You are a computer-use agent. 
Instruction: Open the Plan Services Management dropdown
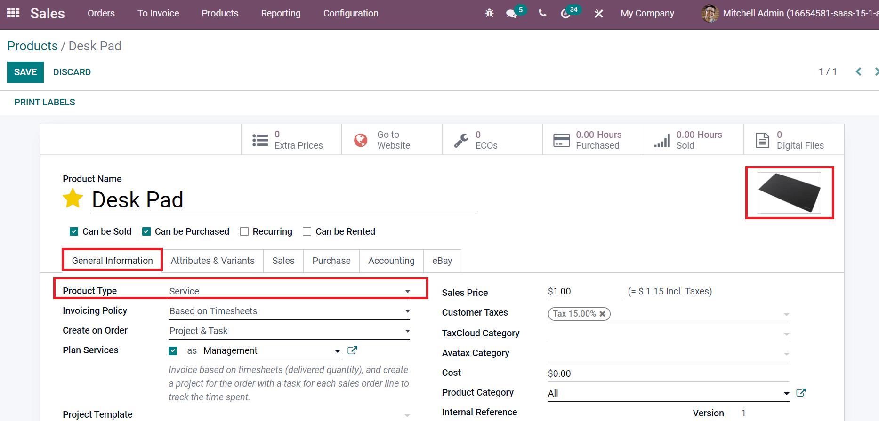coord(272,350)
